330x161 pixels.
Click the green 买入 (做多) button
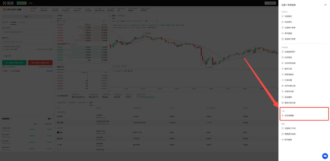coord(14,63)
